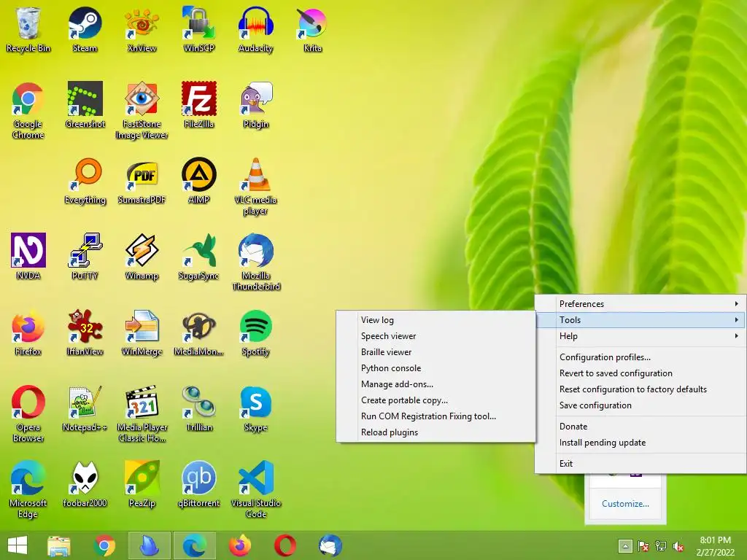Open Braille viewer from Tools menu
The width and height of the screenshot is (747, 560).
click(436, 352)
